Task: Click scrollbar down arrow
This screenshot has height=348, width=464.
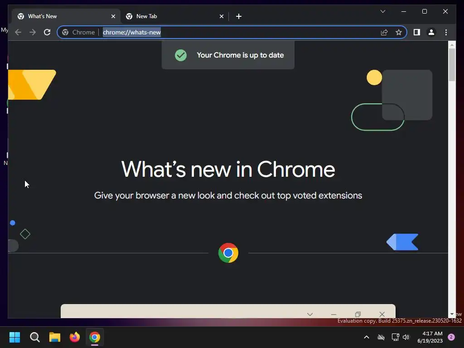Action: click(452, 314)
